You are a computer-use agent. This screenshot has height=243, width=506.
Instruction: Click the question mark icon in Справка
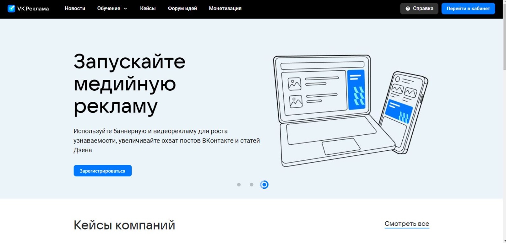(408, 9)
